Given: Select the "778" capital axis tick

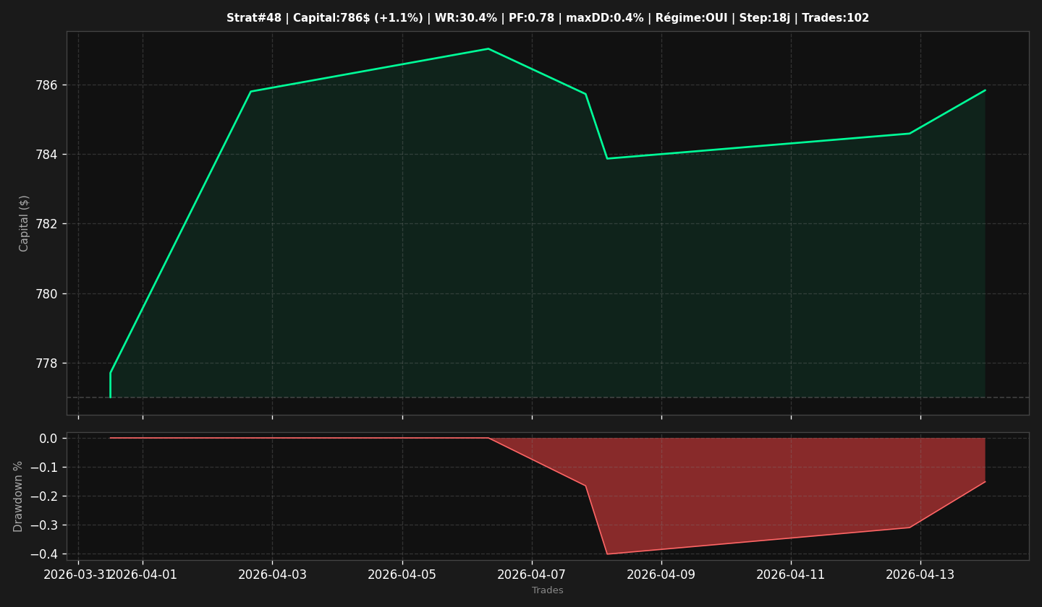Looking at the screenshot, I should point(47,363).
